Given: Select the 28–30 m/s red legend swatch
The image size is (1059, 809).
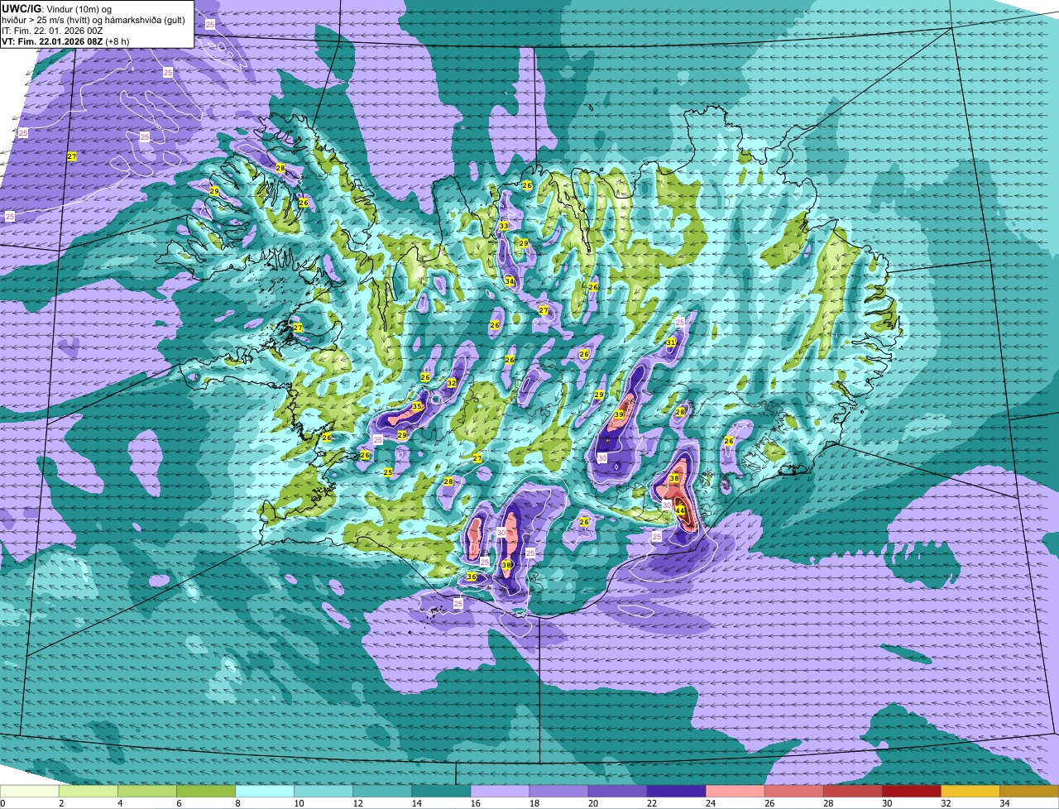Looking at the screenshot, I should [852, 791].
